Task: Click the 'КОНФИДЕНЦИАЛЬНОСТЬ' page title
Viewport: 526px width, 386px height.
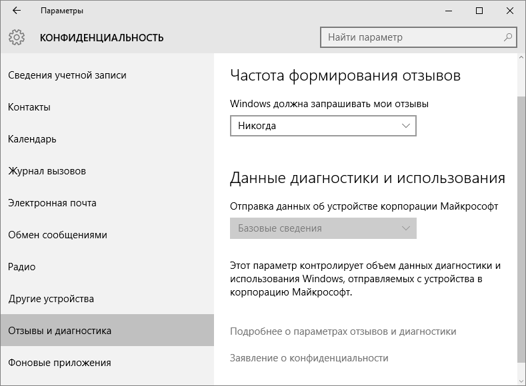Action: [101, 37]
